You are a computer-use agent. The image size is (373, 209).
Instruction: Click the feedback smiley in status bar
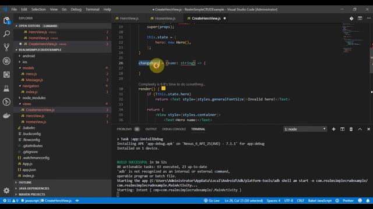(x=360, y=201)
